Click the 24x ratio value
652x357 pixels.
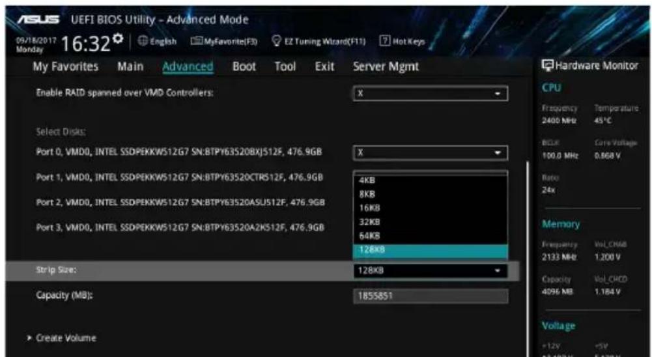pyautogui.click(x=548, y=190)
